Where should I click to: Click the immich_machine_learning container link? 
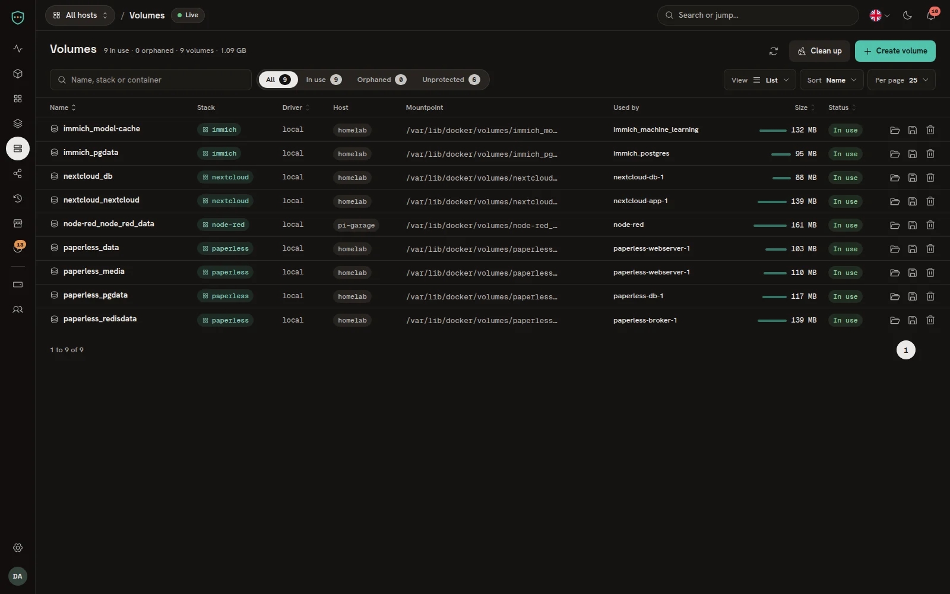pyautogui.click(x=655, y=129)
